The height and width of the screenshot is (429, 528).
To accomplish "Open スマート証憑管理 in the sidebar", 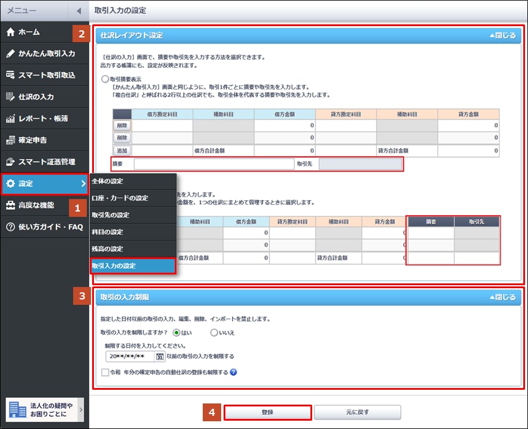I will point(45,162).
